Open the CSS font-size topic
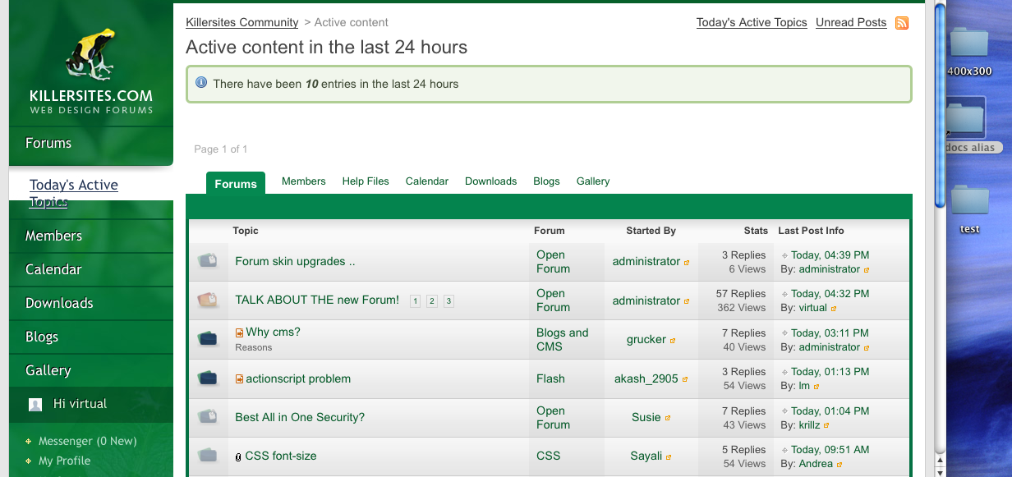Viewport: 1012px width, 477px height. [281, 456]
